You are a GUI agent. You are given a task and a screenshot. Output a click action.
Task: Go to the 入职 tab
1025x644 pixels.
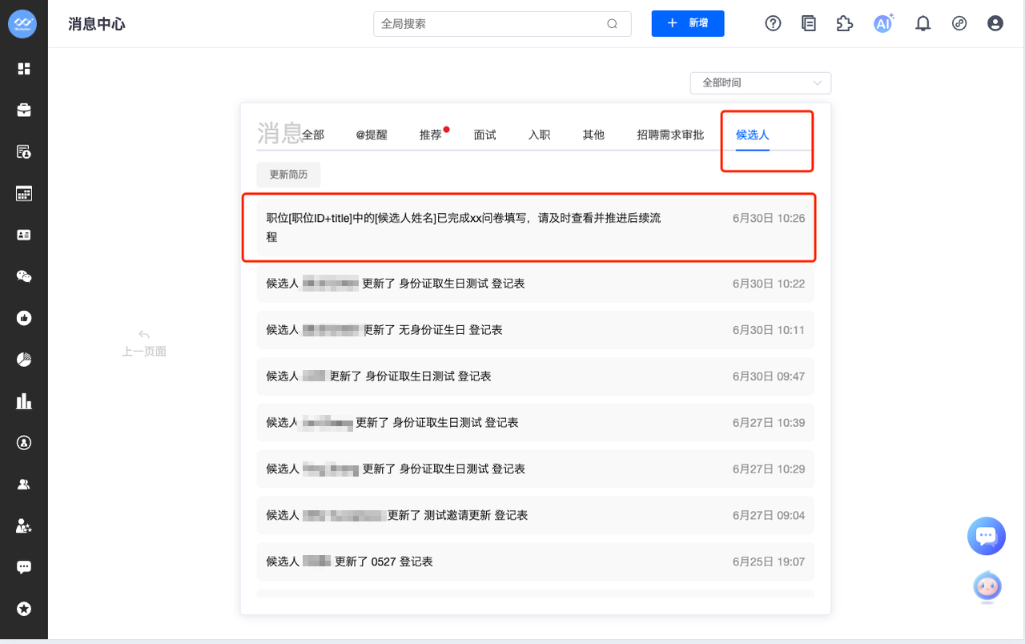(540, 135)
